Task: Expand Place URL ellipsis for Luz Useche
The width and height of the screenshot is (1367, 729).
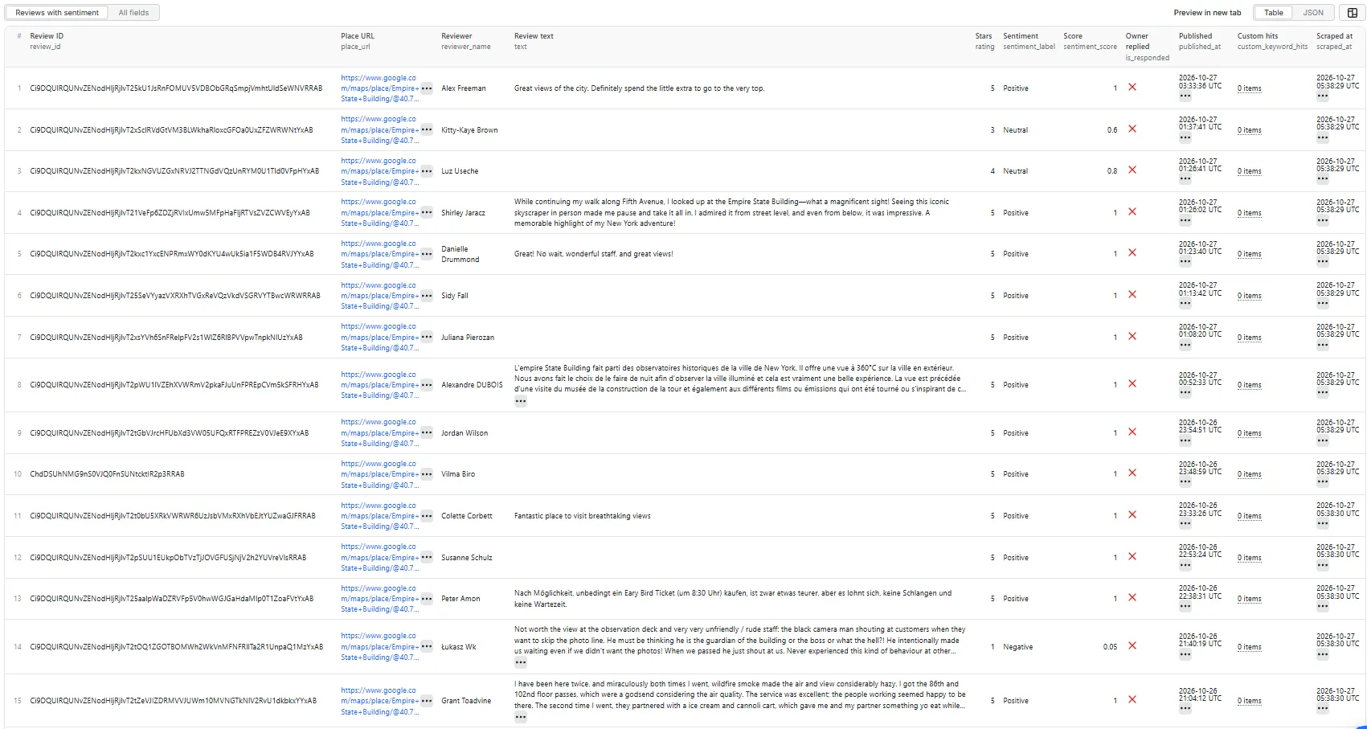Action: coord(427,171)
